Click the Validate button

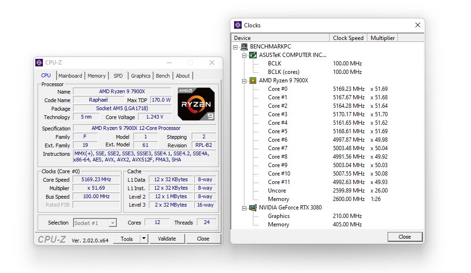coord(167,239)
